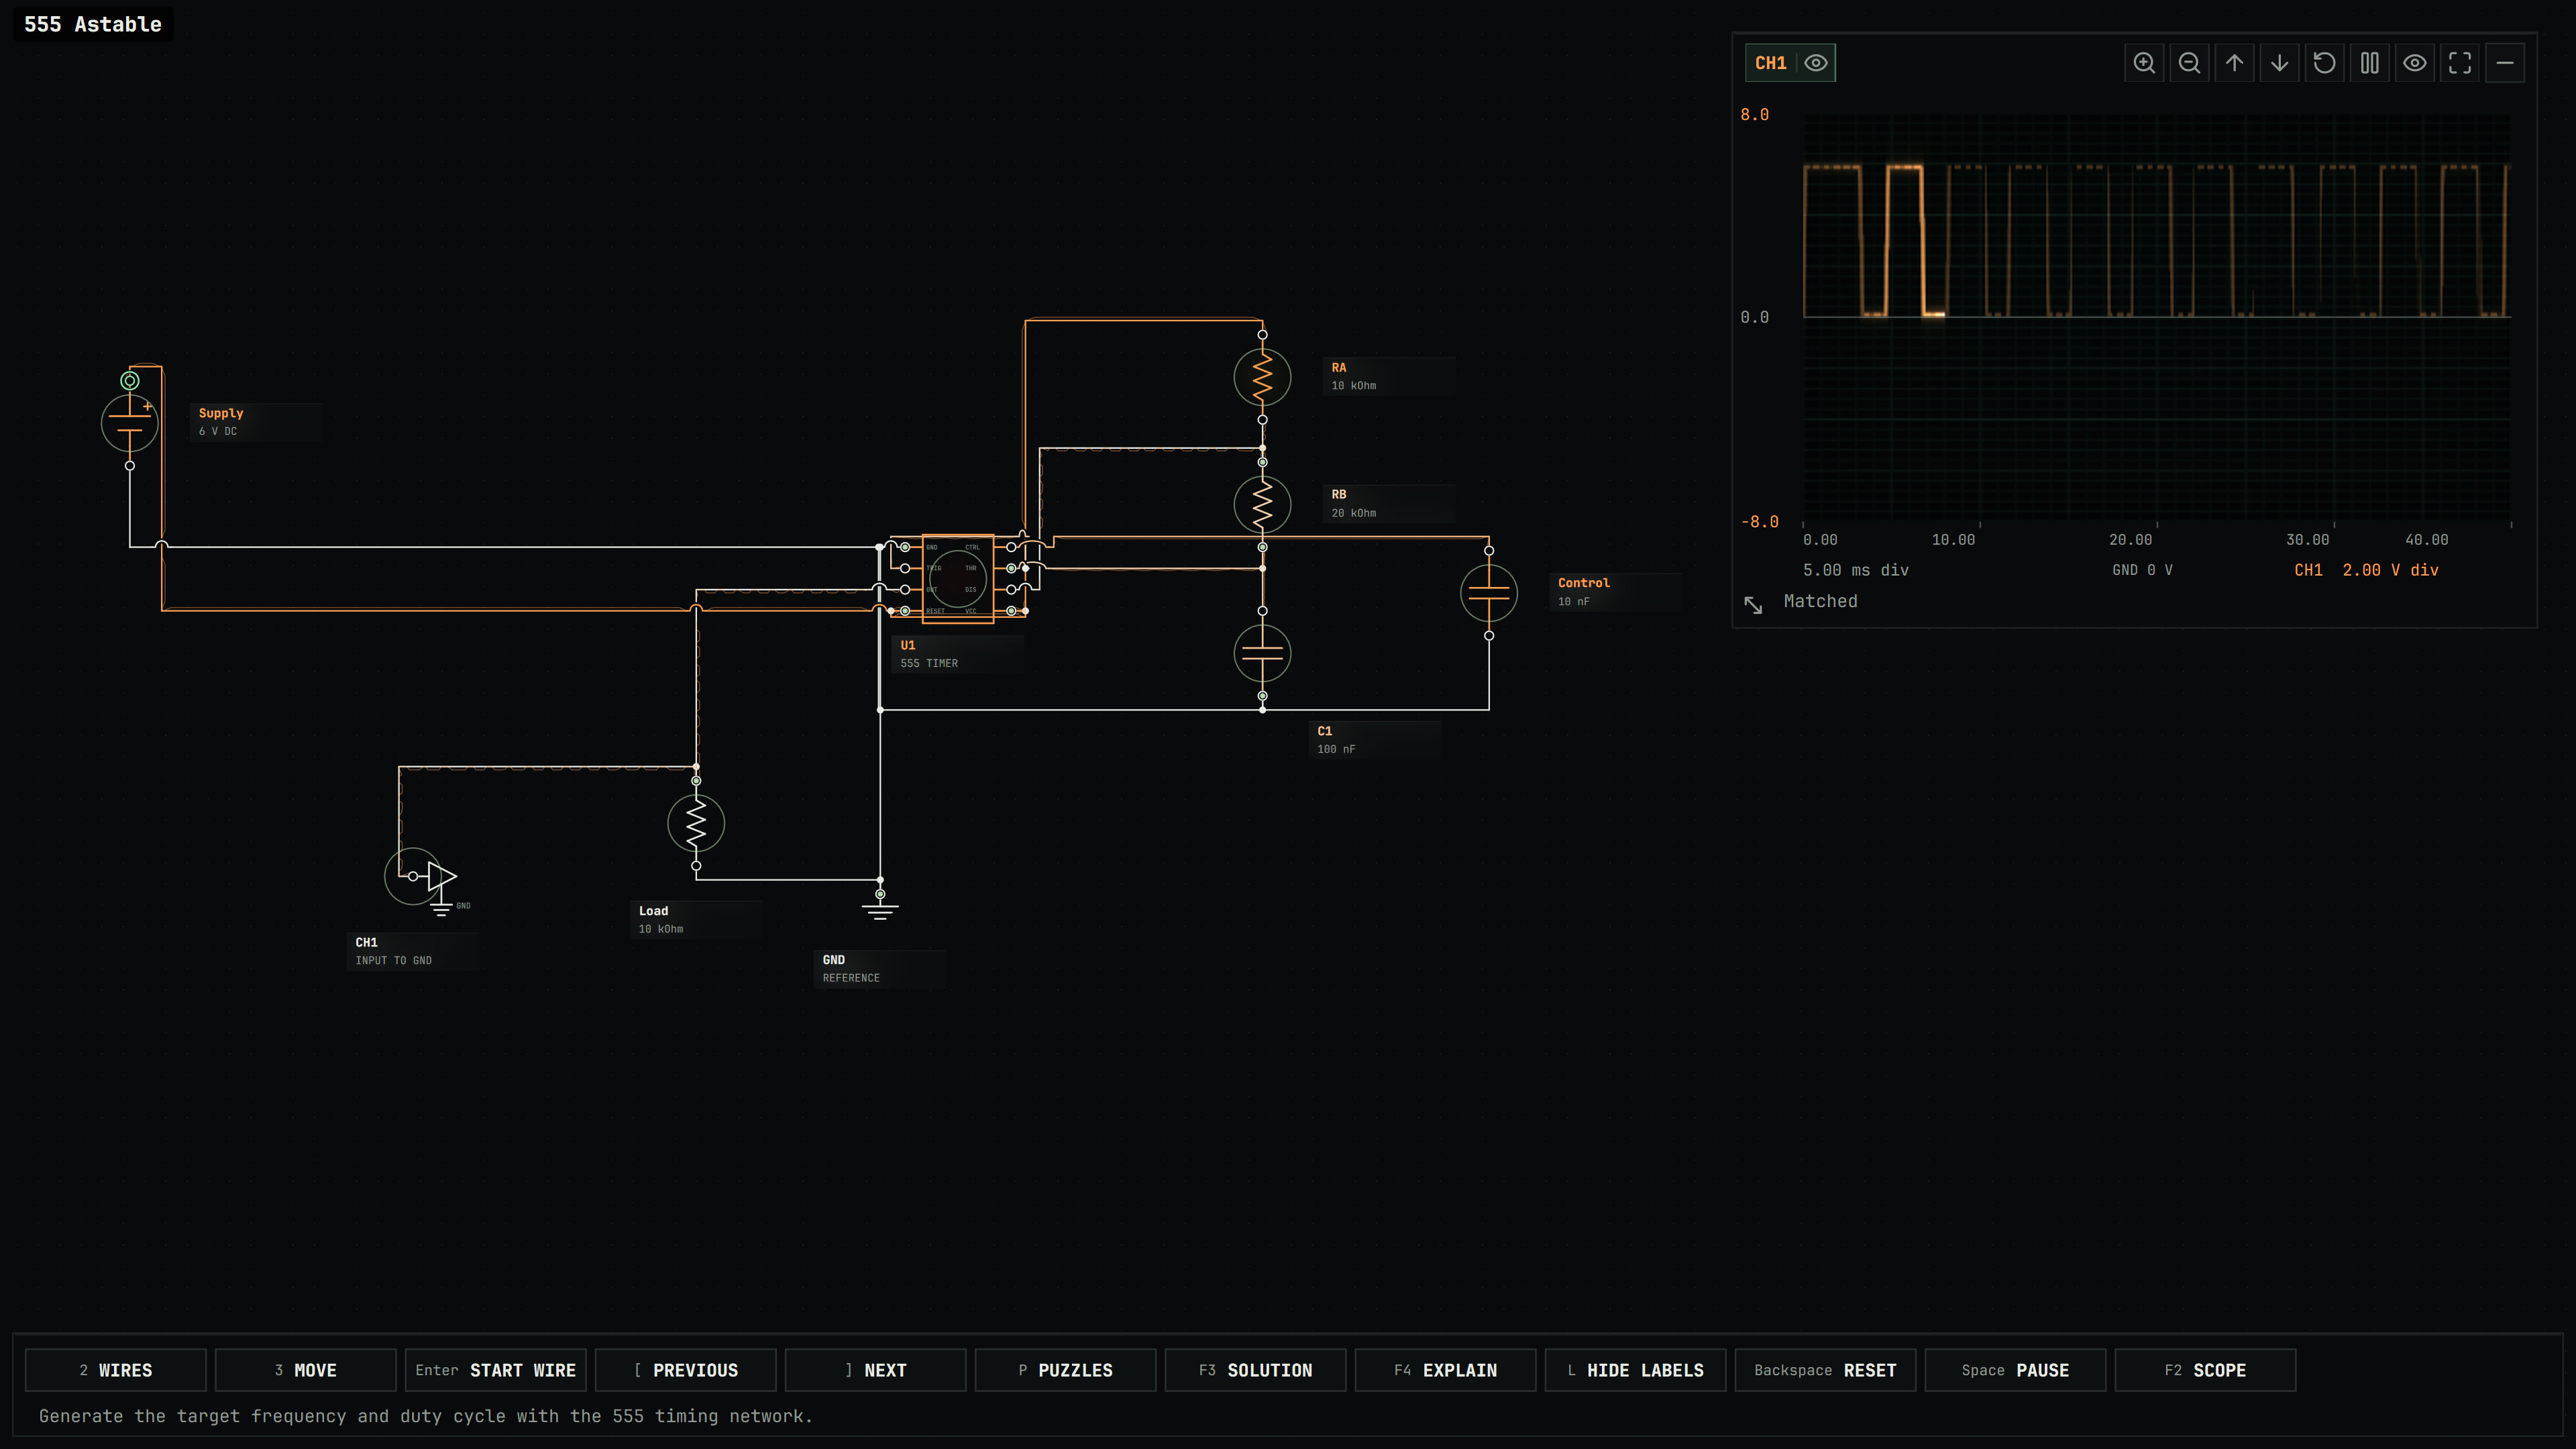Pause the oscilloscope capture
The width and height of the screenshot is (2576, 1449).
pyautogui.click(x=2369, y=63)
